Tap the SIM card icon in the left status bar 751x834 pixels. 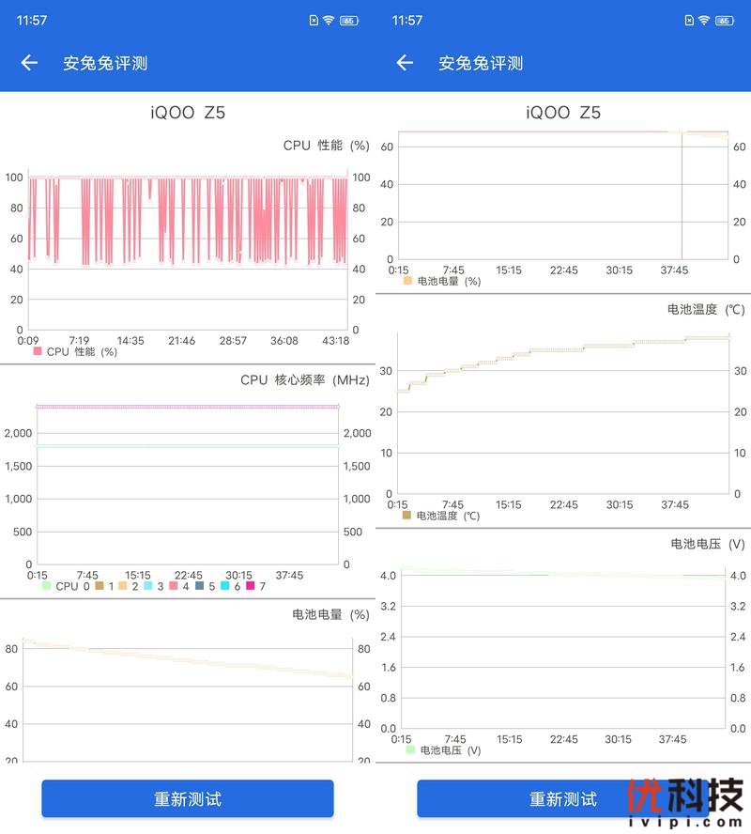(x=314, y=20)
